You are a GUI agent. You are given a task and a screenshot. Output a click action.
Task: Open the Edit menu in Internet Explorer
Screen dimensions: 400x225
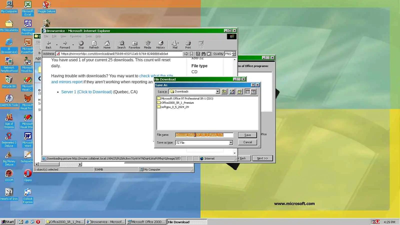[54, 36]
